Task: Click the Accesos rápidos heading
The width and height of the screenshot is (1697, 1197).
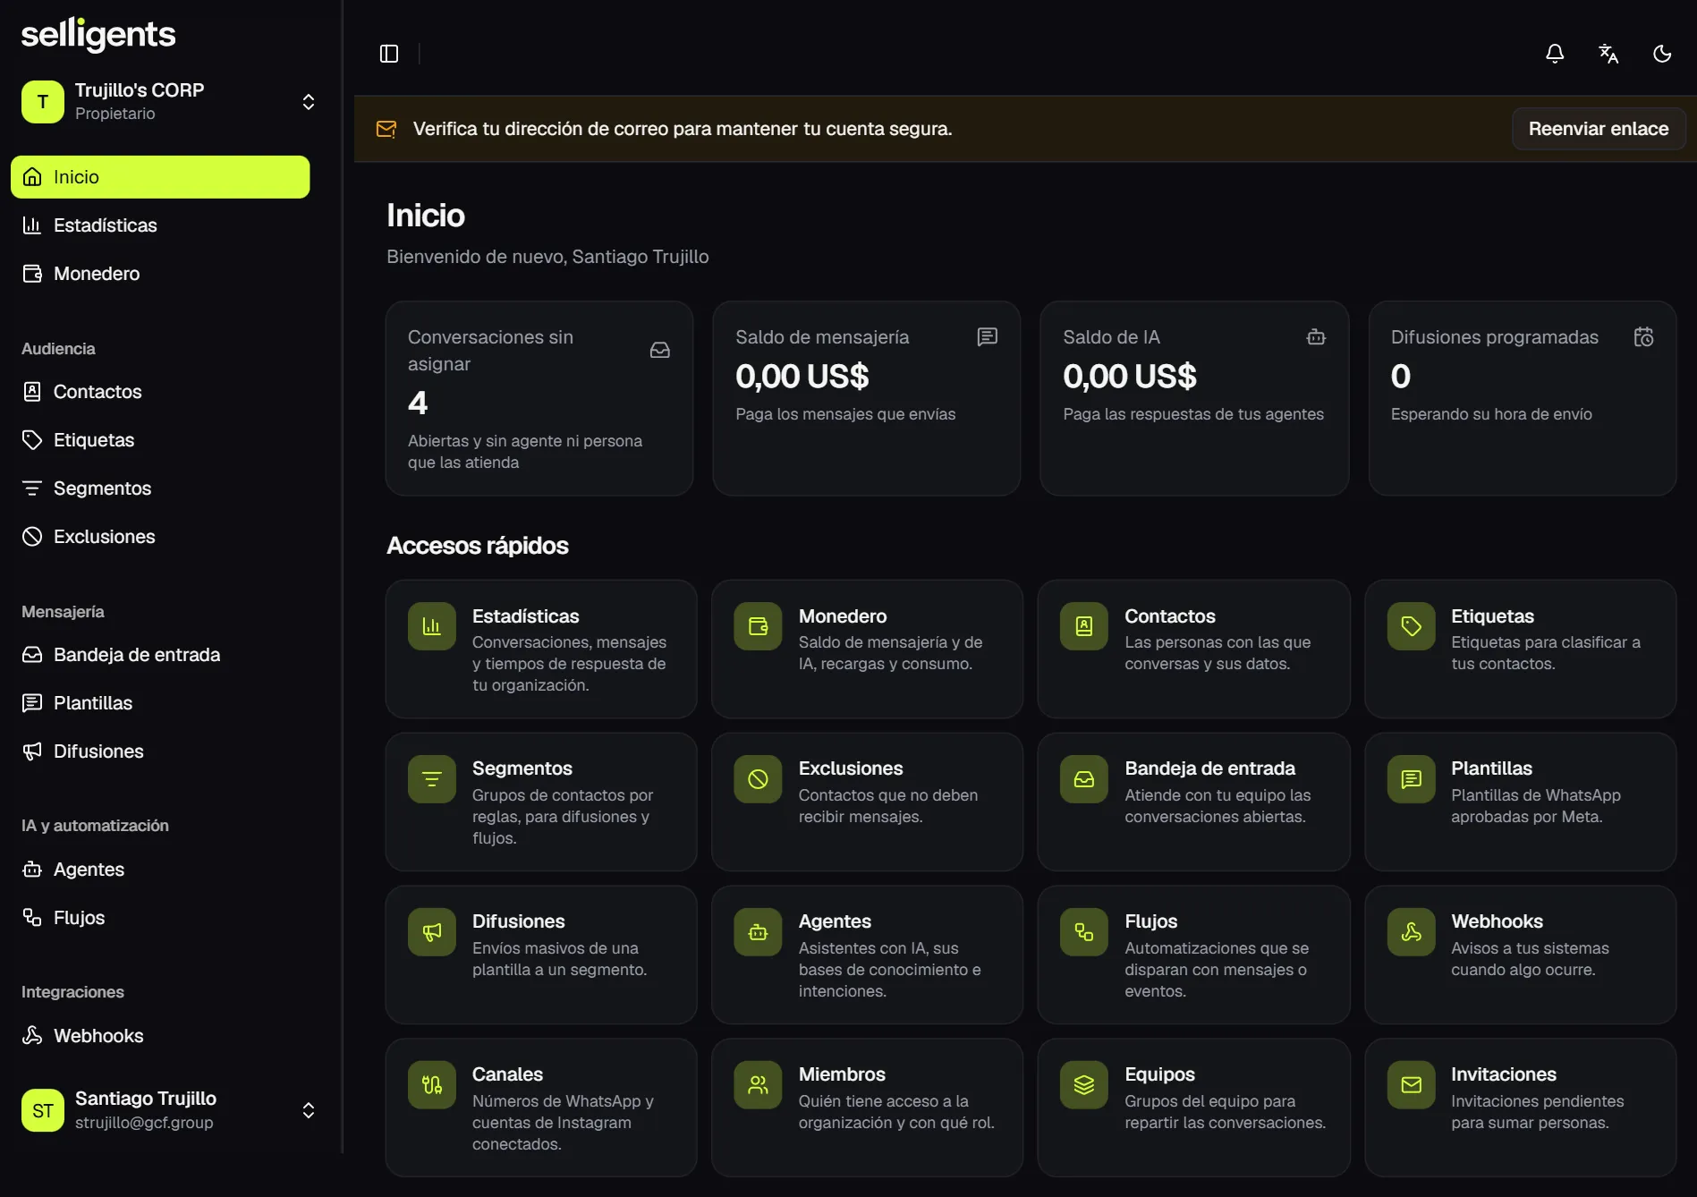Action: [x=478, y=546]
